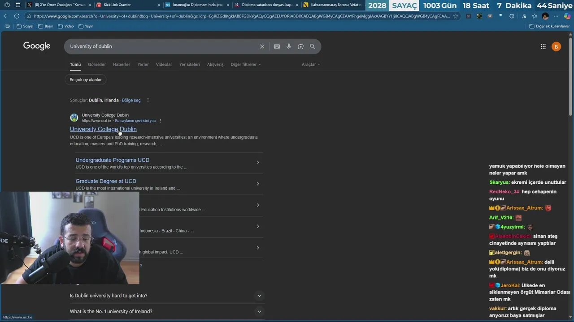Click chevron on global impact UCD row

[258, 248]
